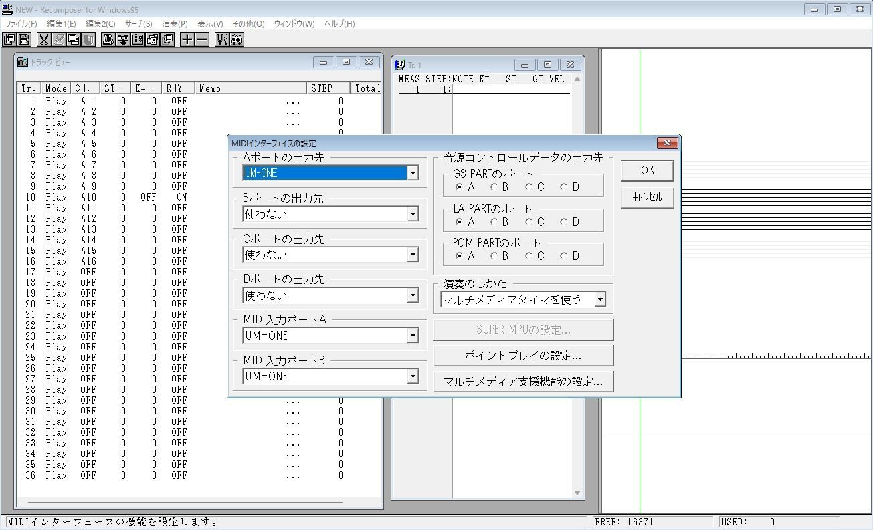
Task: Click the rhythm grid toolbar icon
Action: click(138, 39)
